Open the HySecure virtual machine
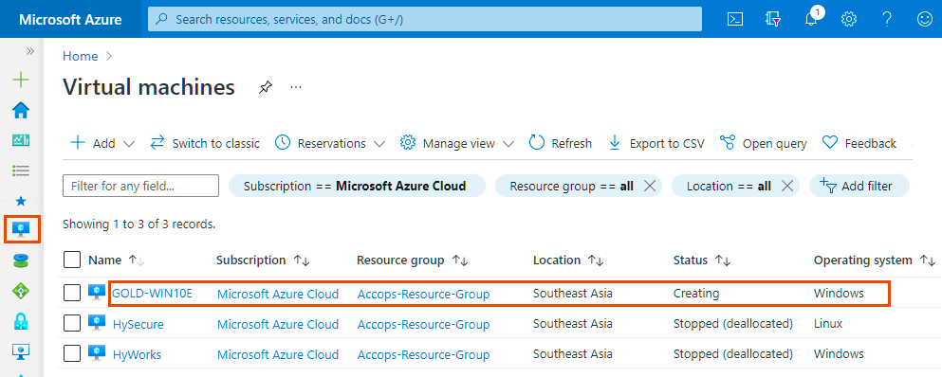 tap(139, 324)
